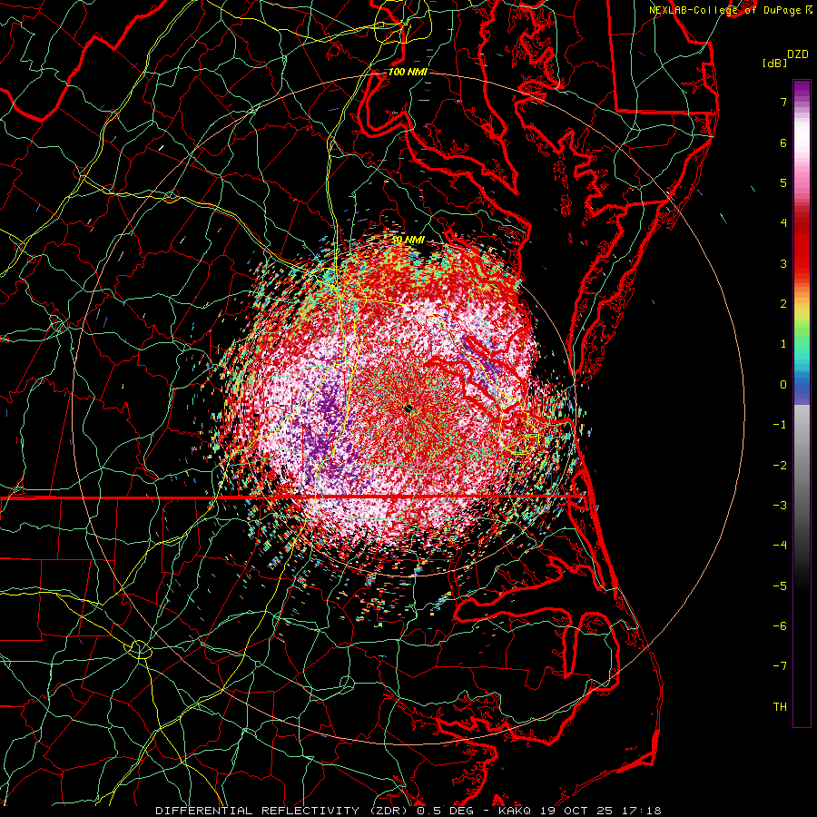
Task: Click the -2 value on the color scale
Action: tap(780, 465)
